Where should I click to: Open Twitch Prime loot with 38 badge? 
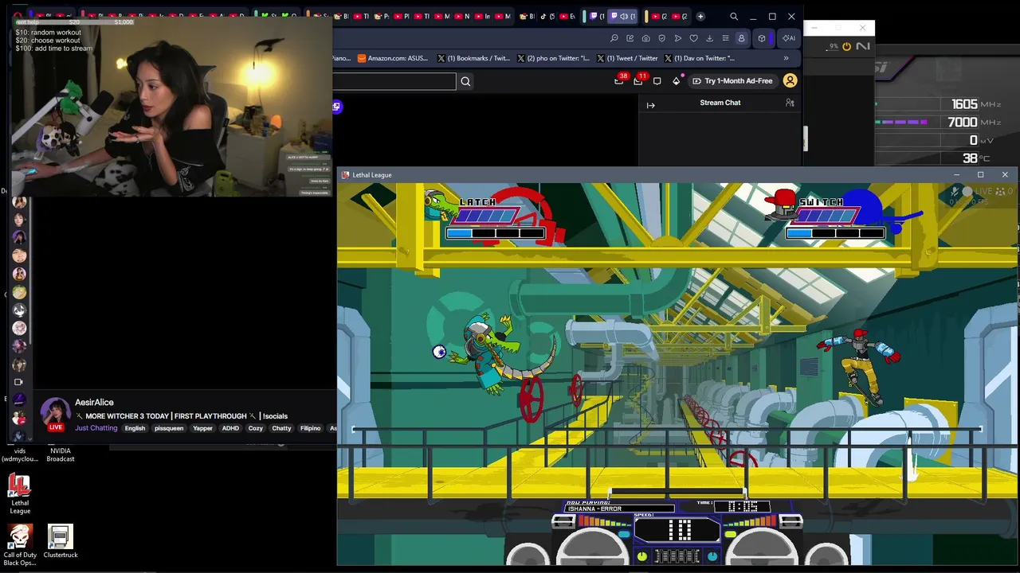click(619, 80)
